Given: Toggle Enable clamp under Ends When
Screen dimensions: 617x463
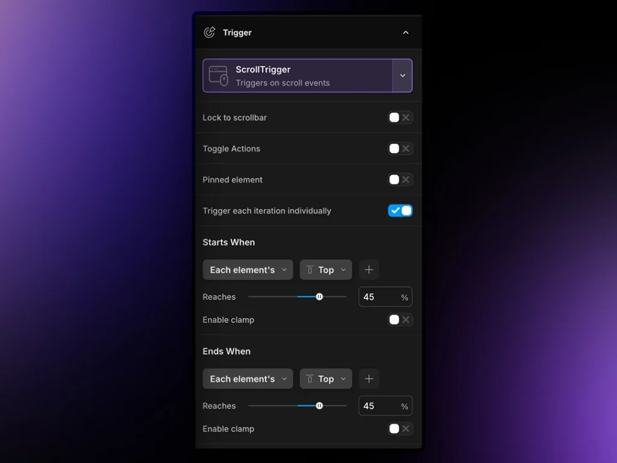Looking at the screenshot, I should (x=400, y=429).
